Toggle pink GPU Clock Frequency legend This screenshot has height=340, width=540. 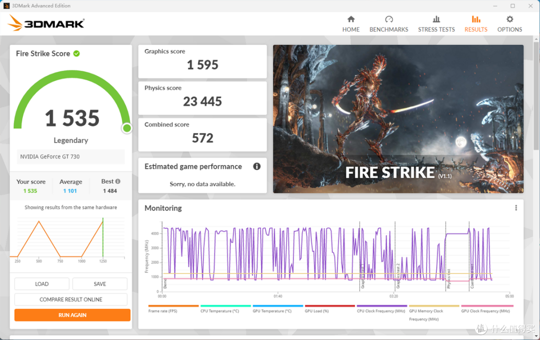point(487,308)
